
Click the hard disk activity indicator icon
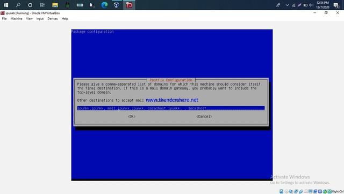point(281,191)
